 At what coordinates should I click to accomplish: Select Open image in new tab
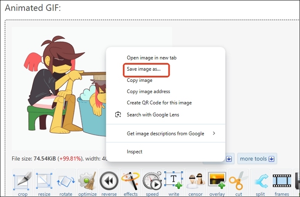click(x=152, y=57)
